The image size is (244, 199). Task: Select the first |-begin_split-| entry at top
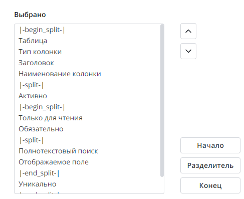87,30
